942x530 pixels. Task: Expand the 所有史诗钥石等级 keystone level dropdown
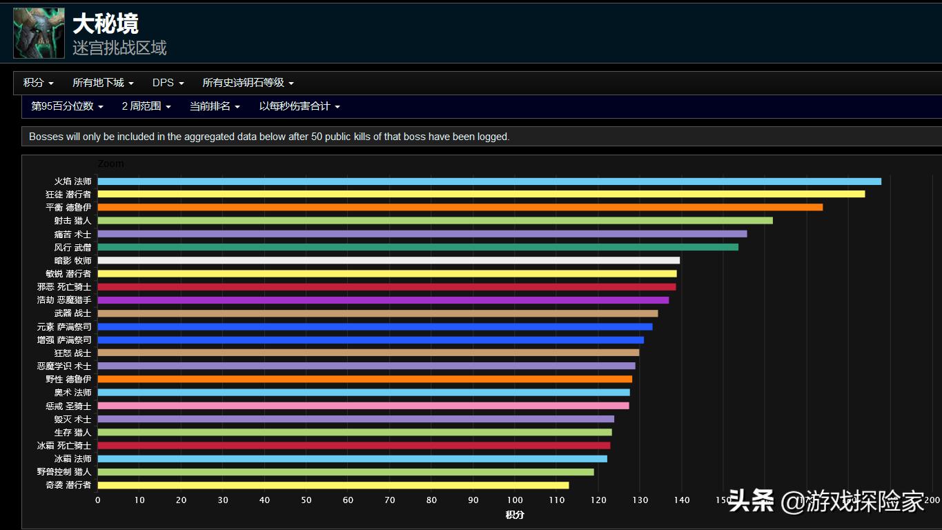click(x=248, y=83)
